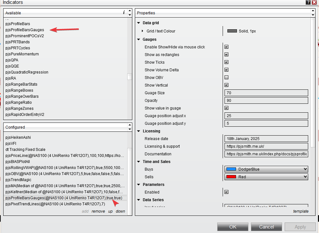This screenshot has width=319, height=233.
Task: Open the Sells Red color dropdown
Action: coord(266,177)
